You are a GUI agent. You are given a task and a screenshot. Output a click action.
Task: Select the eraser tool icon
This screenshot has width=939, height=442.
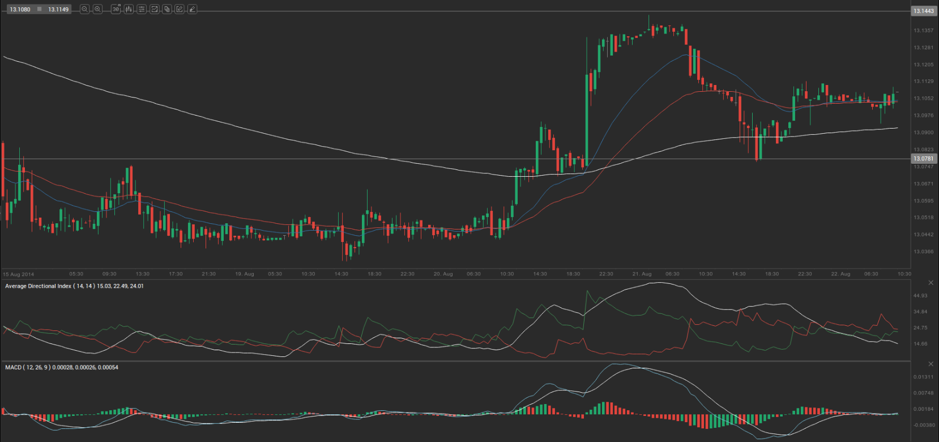click(x=193, y=9)
